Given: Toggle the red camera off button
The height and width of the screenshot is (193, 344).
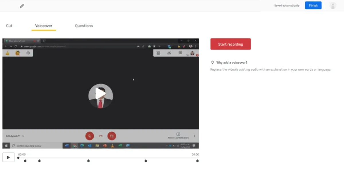Looking at the screenshot, I should pyautogui.click(x=112, y=136).
